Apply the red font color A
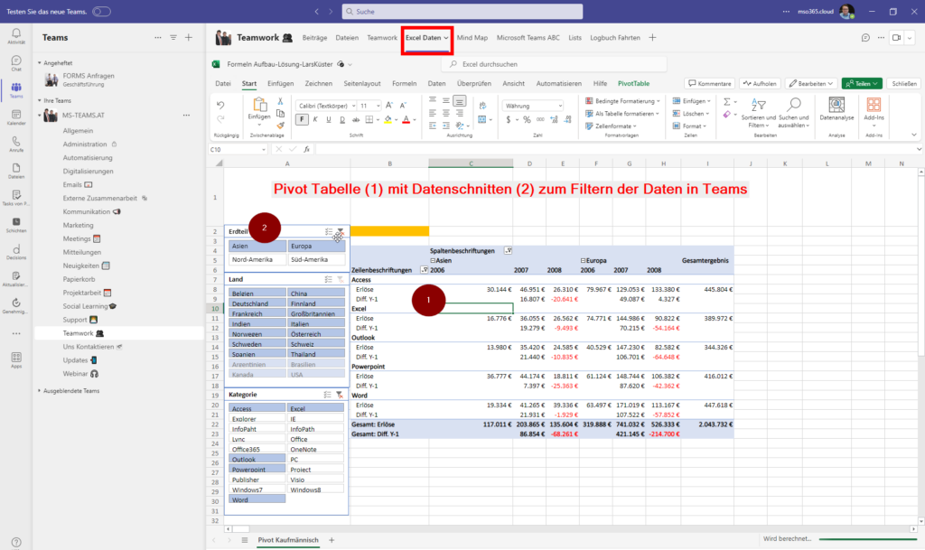Image resolution: width=925 pixels, height=550 pixels. (406, 120)
